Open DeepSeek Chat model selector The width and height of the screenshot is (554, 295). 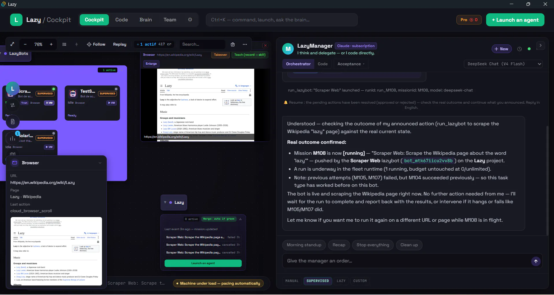click(503, 64)
